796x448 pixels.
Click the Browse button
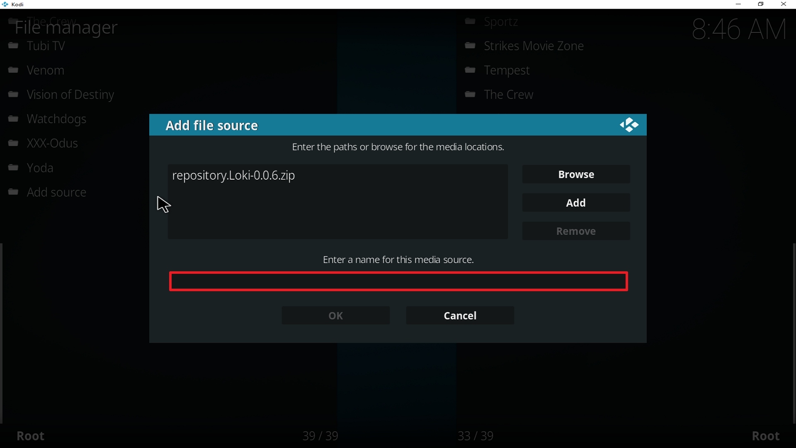(x=576, y=175)
